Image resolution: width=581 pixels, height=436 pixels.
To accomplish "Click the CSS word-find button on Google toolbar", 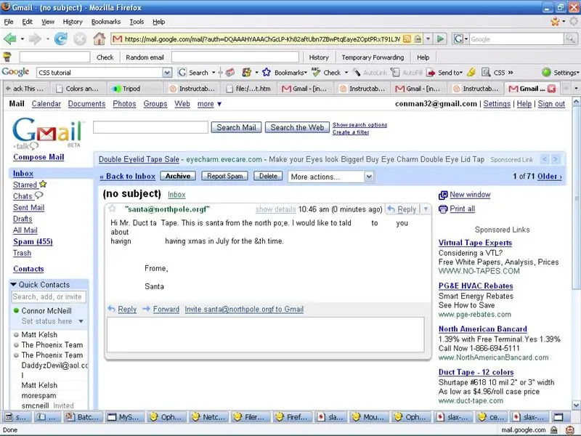I will [x=493, y=73].
